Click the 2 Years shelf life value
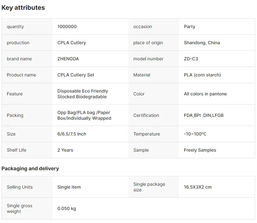Image resolution: width=257 pixels, height=223 pixels. [65, 150]
